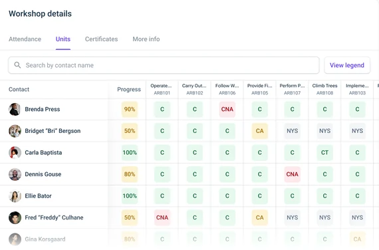The height and width of the screenshot is (250, 379).
Task: Click Ellie Bator's C status under ARB108
Action: [x=324, y=196]
